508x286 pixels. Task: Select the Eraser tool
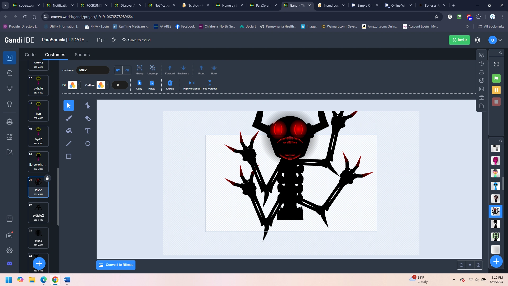[88, 118]
